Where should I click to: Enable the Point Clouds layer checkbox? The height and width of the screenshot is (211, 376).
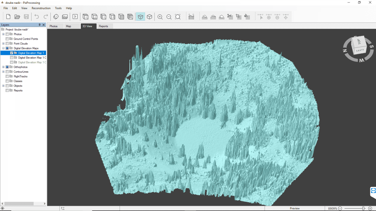[x=7, y=43]
